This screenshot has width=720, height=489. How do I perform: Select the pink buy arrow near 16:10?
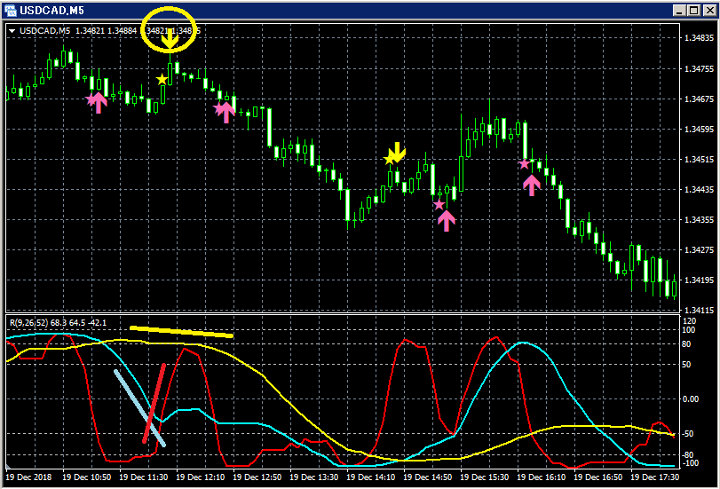click(x=532, y=185)
